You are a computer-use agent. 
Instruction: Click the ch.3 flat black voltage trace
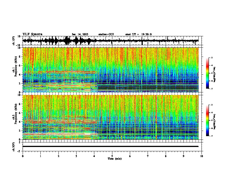coord(110,146)
